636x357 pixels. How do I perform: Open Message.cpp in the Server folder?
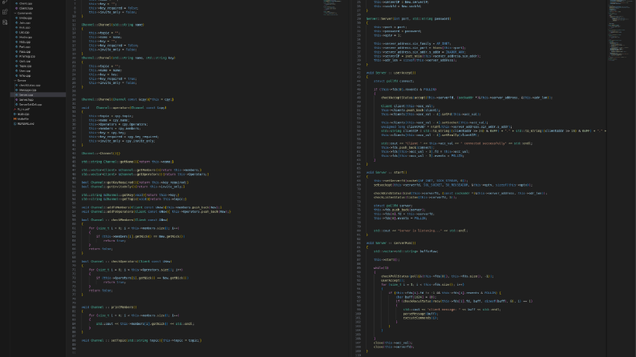pos(27,90)
